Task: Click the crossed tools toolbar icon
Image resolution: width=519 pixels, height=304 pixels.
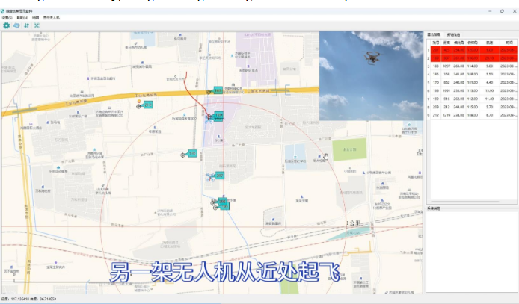Action: 36,25
